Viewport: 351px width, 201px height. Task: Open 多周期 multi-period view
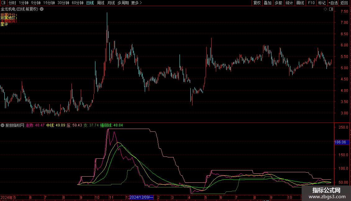123,3
